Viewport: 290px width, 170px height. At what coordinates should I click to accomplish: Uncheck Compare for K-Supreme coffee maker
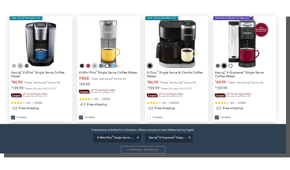[217, 117]
